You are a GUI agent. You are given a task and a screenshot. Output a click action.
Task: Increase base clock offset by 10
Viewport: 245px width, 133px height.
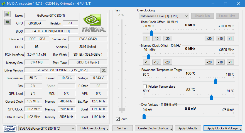tap(220, 39)
